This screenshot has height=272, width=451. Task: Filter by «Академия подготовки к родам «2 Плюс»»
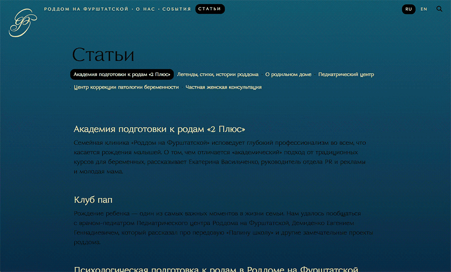[x=122, y=74]
